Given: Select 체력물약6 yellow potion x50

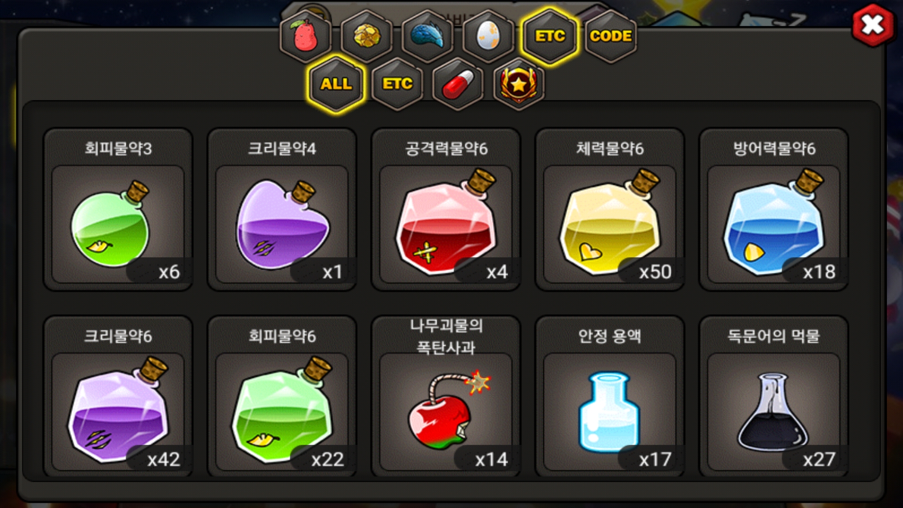Looking at the screenshot, I should pyautogui.click(x=610, y=209).
